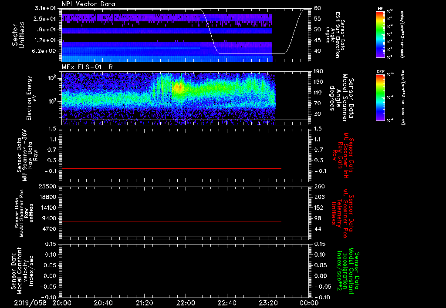This screenshot has width=446, height=308.
Task: Click the "22:00" time axis label
Action: (x=186, y=303)
